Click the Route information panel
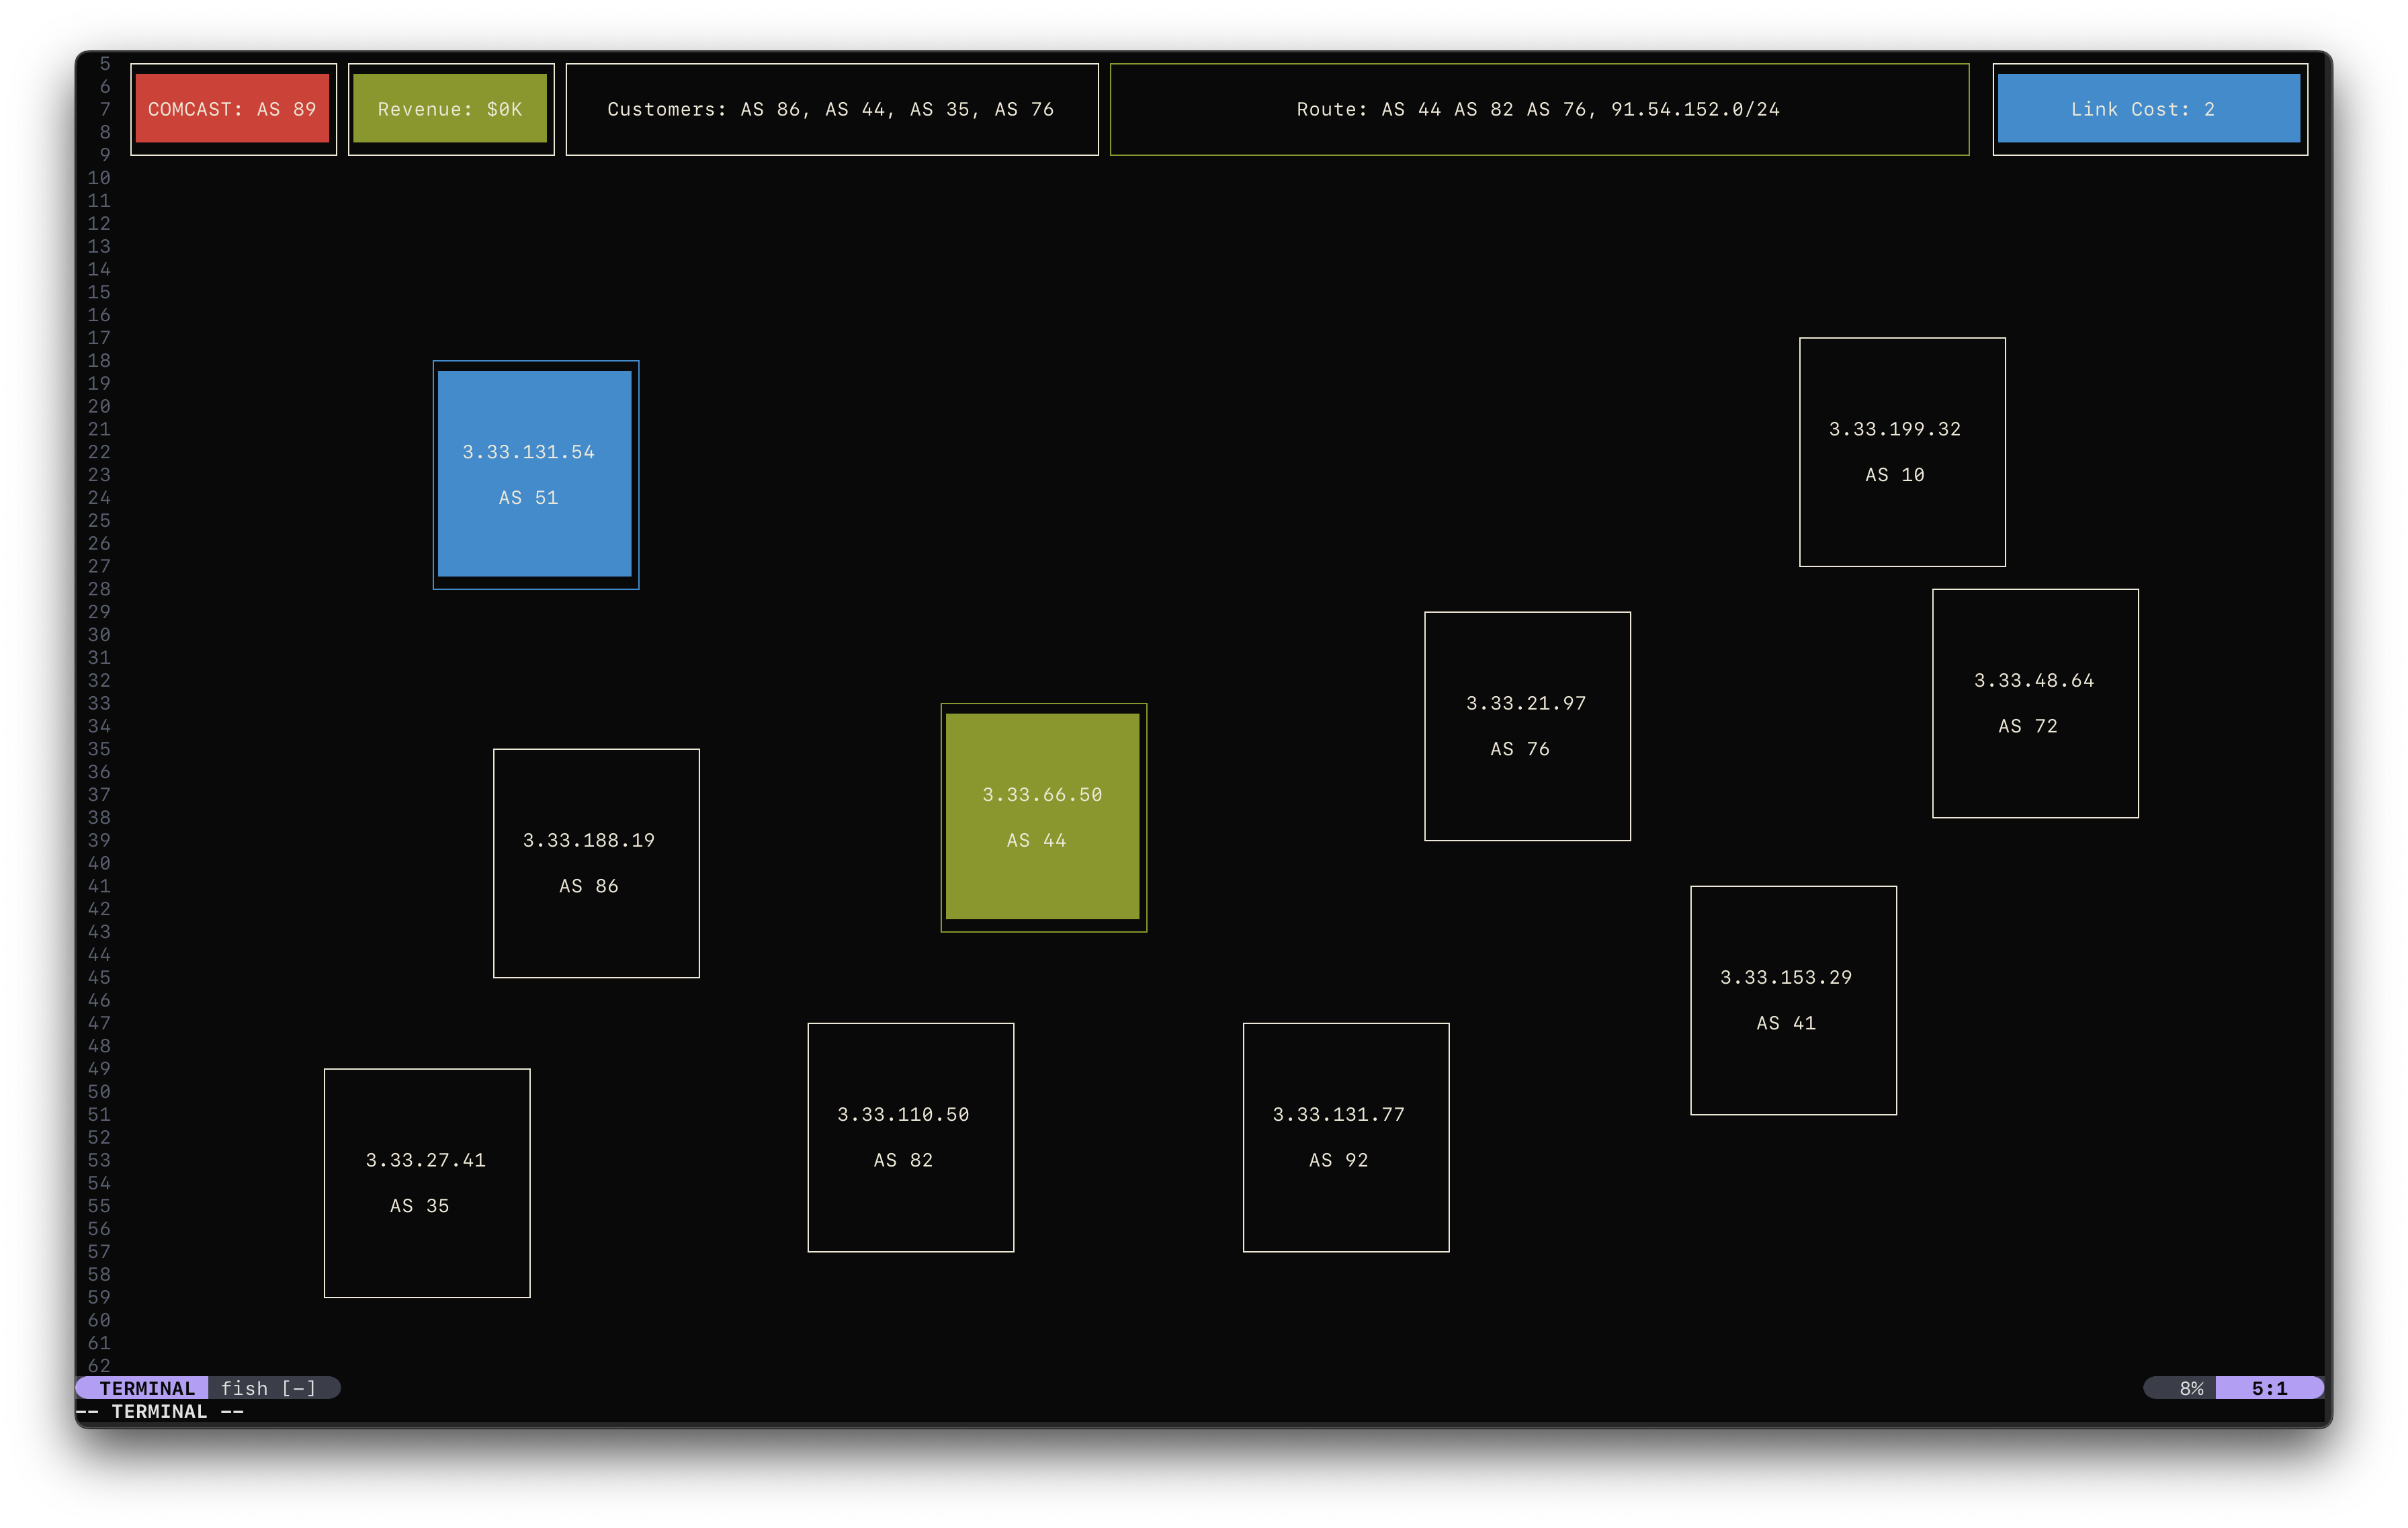The width and height of the screenshot is (2408, 1528). pos(1538,109)
